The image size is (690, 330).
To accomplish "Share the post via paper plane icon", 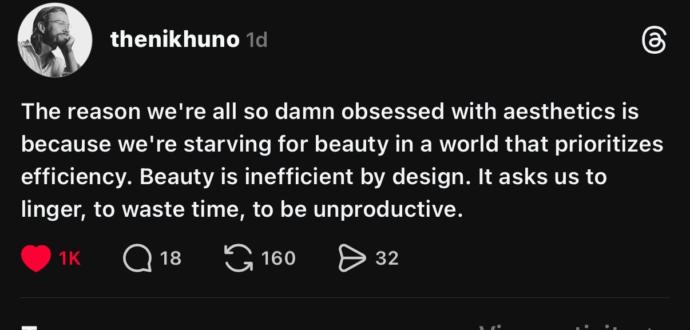I will pyautogui.click(x=352, y=259).
